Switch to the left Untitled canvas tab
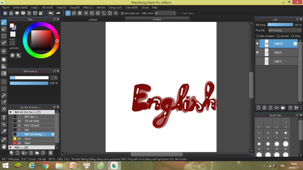Viewport: 303px width, 170px height. 93,19
